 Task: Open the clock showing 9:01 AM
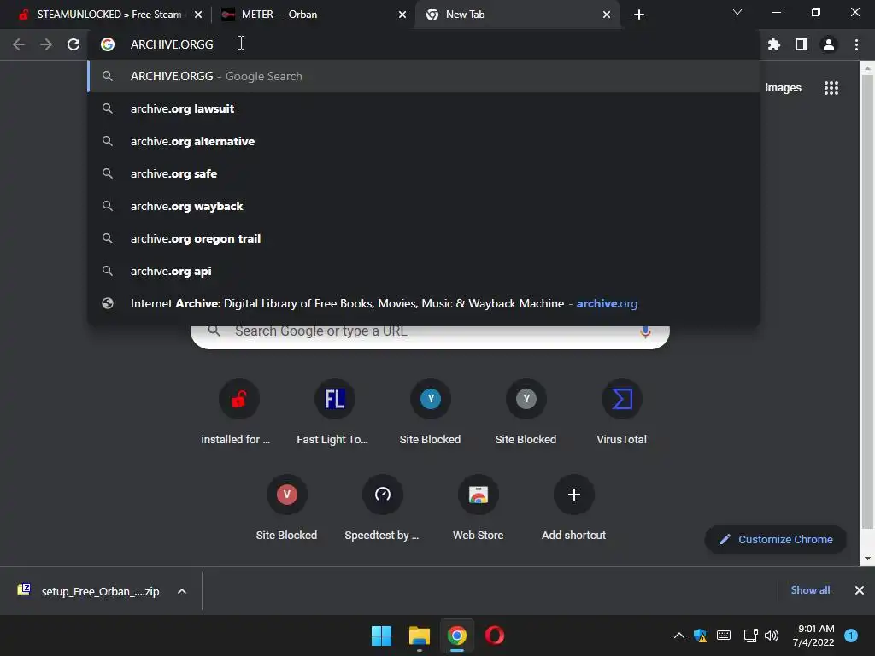point(813,635)
